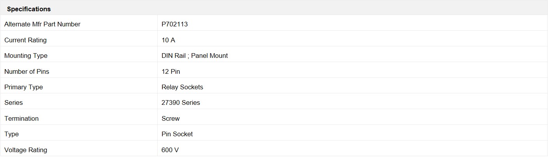Click the P702113 part number value

coord(175,24)
